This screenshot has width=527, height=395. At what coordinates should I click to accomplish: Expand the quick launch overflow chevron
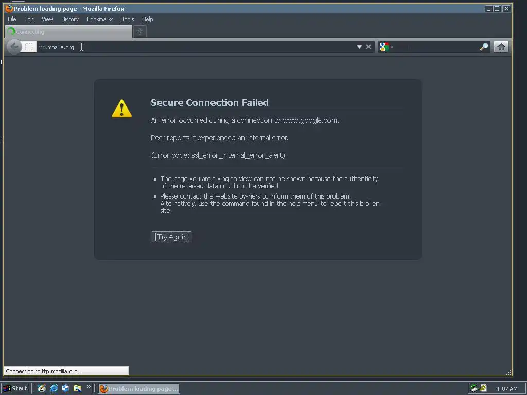89,387
